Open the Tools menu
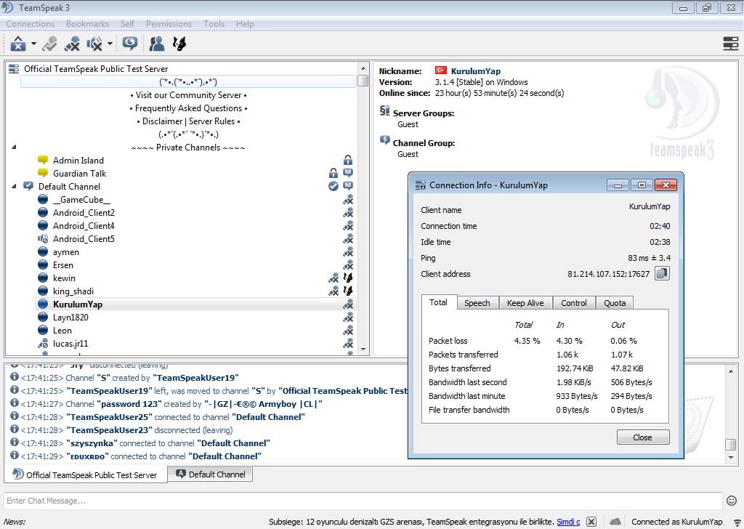Image resolution: width=744 pixels, height=529 pixels. click(x=214, y=24)
